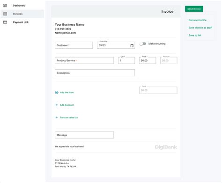The height and width of the screenshot is (183, 222).
Task: Click the plus icon beside Turn on sales tax
Action: pos(57,117)
